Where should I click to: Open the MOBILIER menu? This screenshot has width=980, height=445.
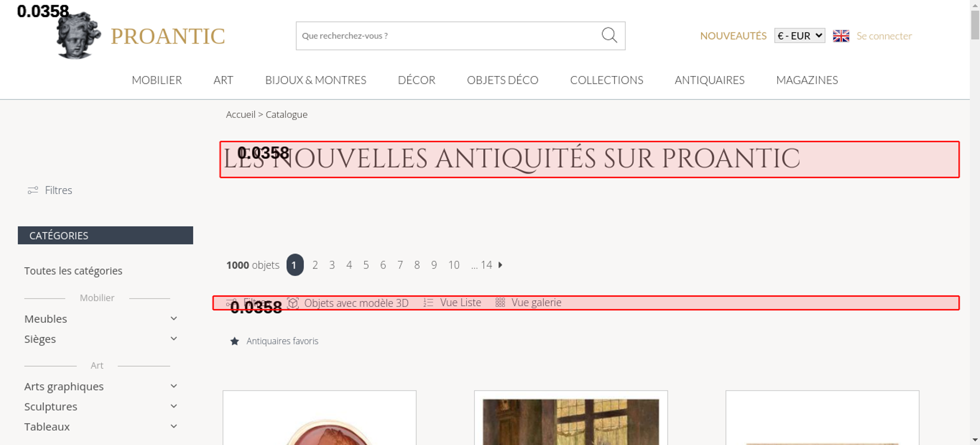(157, 80)
